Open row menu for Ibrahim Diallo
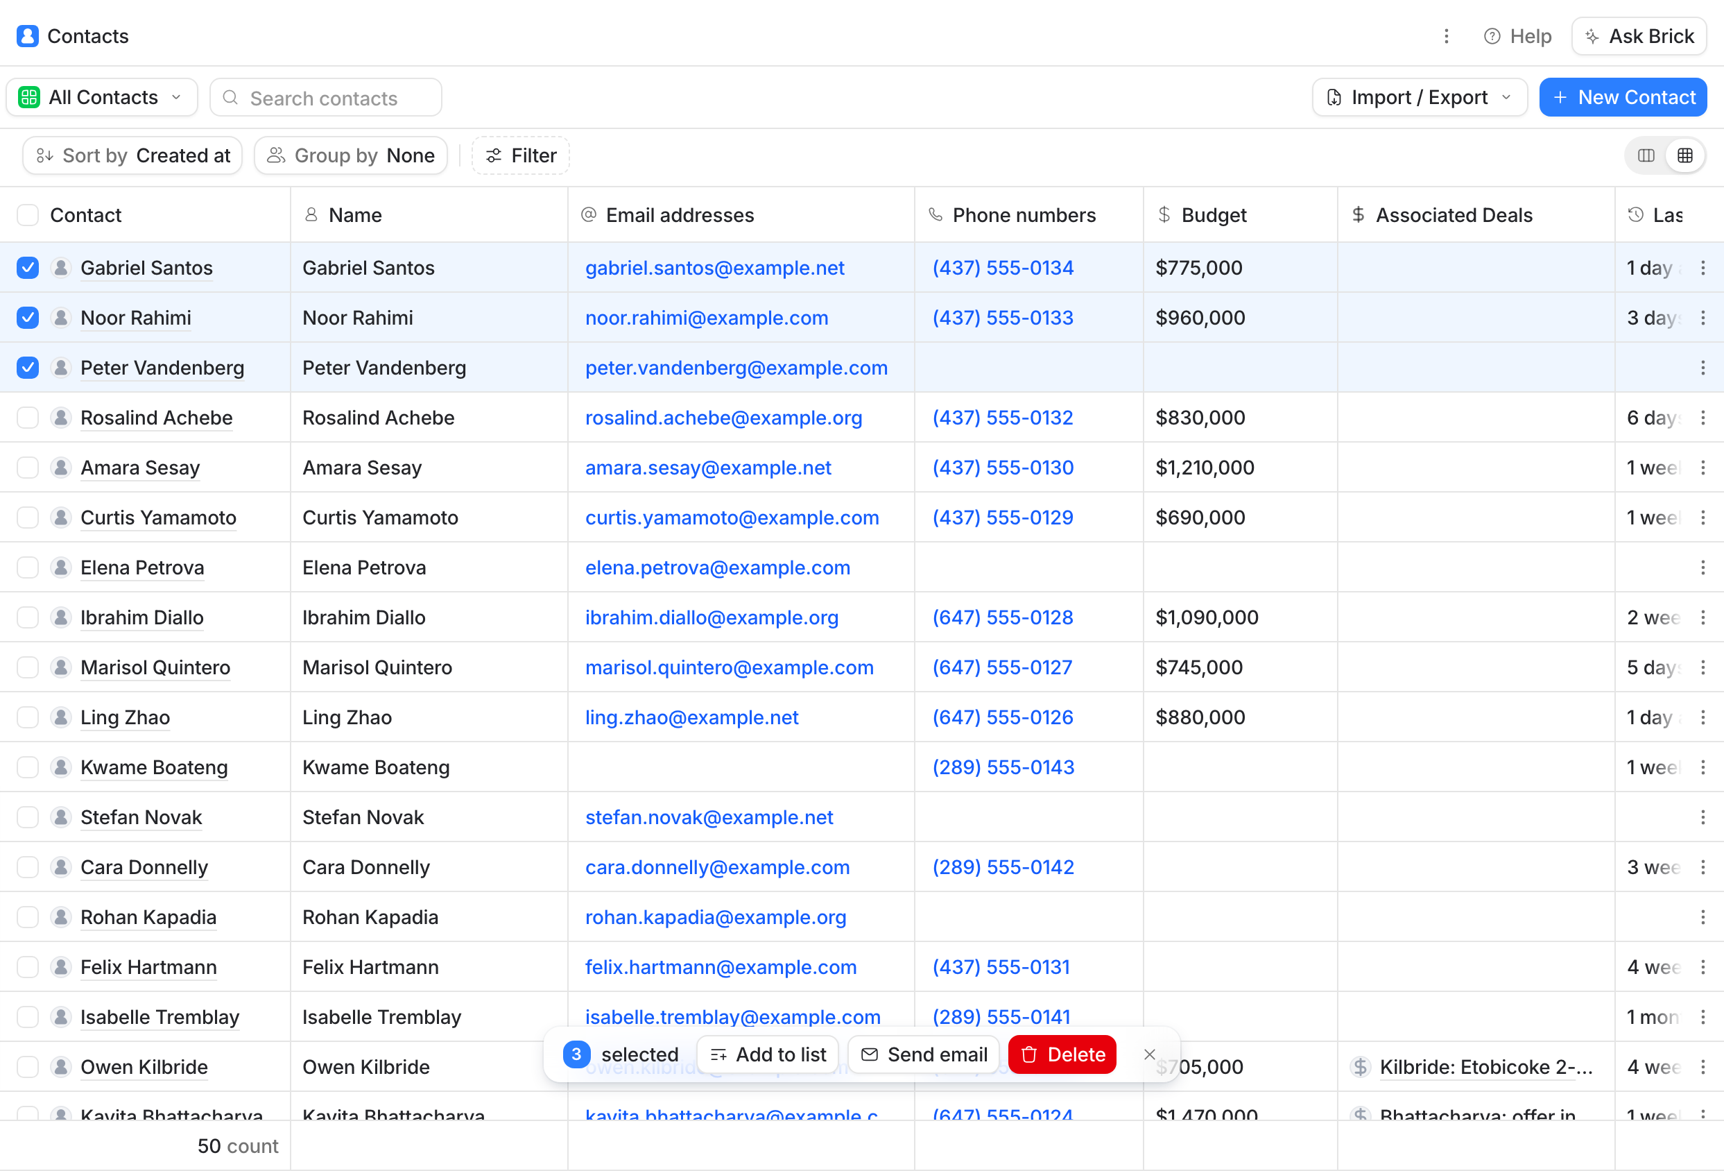Image resolution: width=1724 pixels, height=1171 pixels. (1703, 617)
